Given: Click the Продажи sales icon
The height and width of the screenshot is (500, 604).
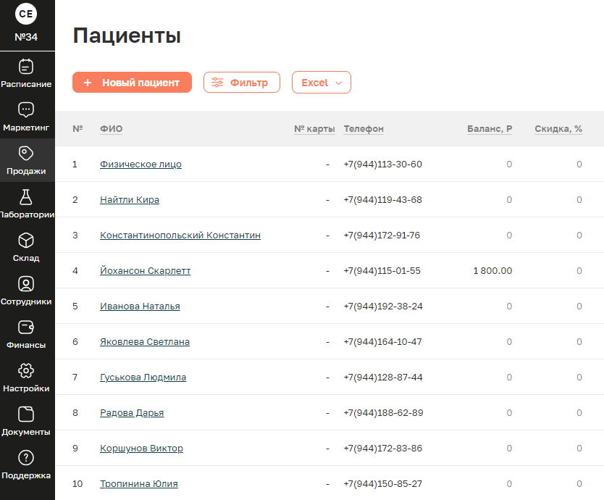Looking at the screenshot, I should [26, 153].
